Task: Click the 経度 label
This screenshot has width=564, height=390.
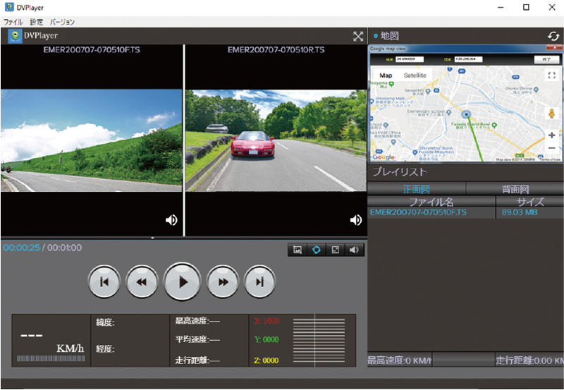Action: click(x=105, y=348)
